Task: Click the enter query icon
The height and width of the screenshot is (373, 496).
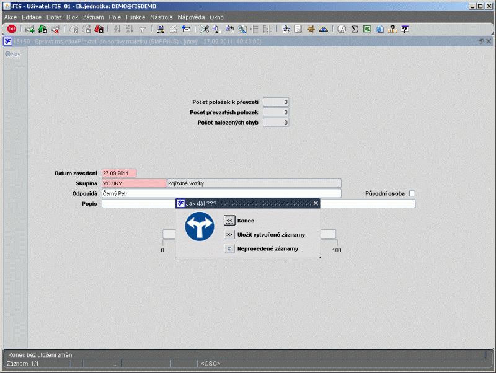Action: (74, 29)
